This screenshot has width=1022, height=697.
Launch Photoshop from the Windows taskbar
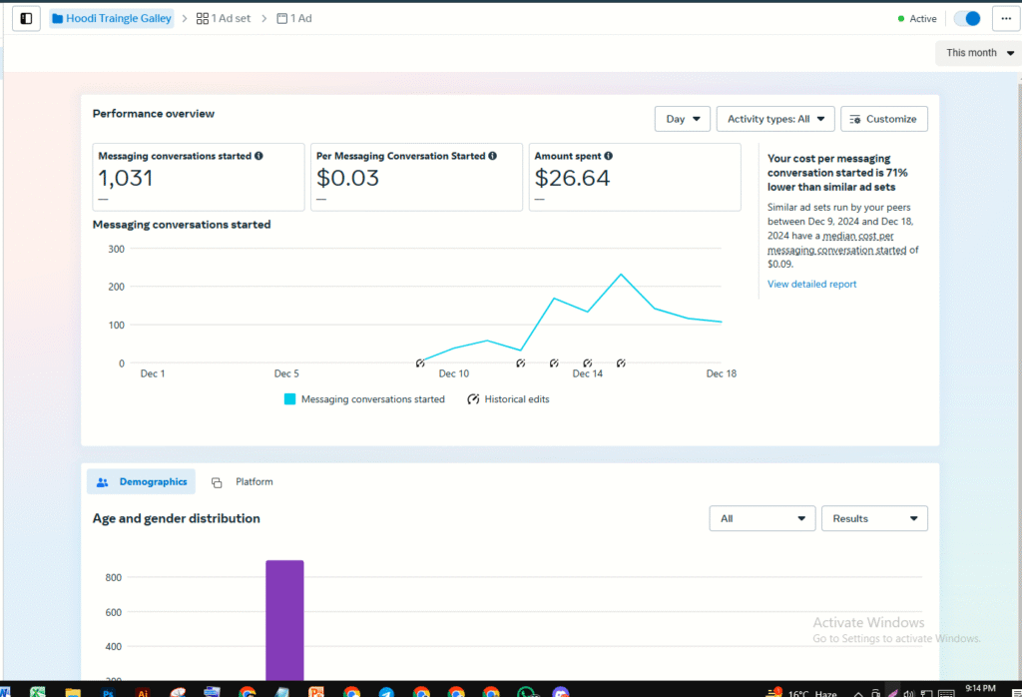107,690
